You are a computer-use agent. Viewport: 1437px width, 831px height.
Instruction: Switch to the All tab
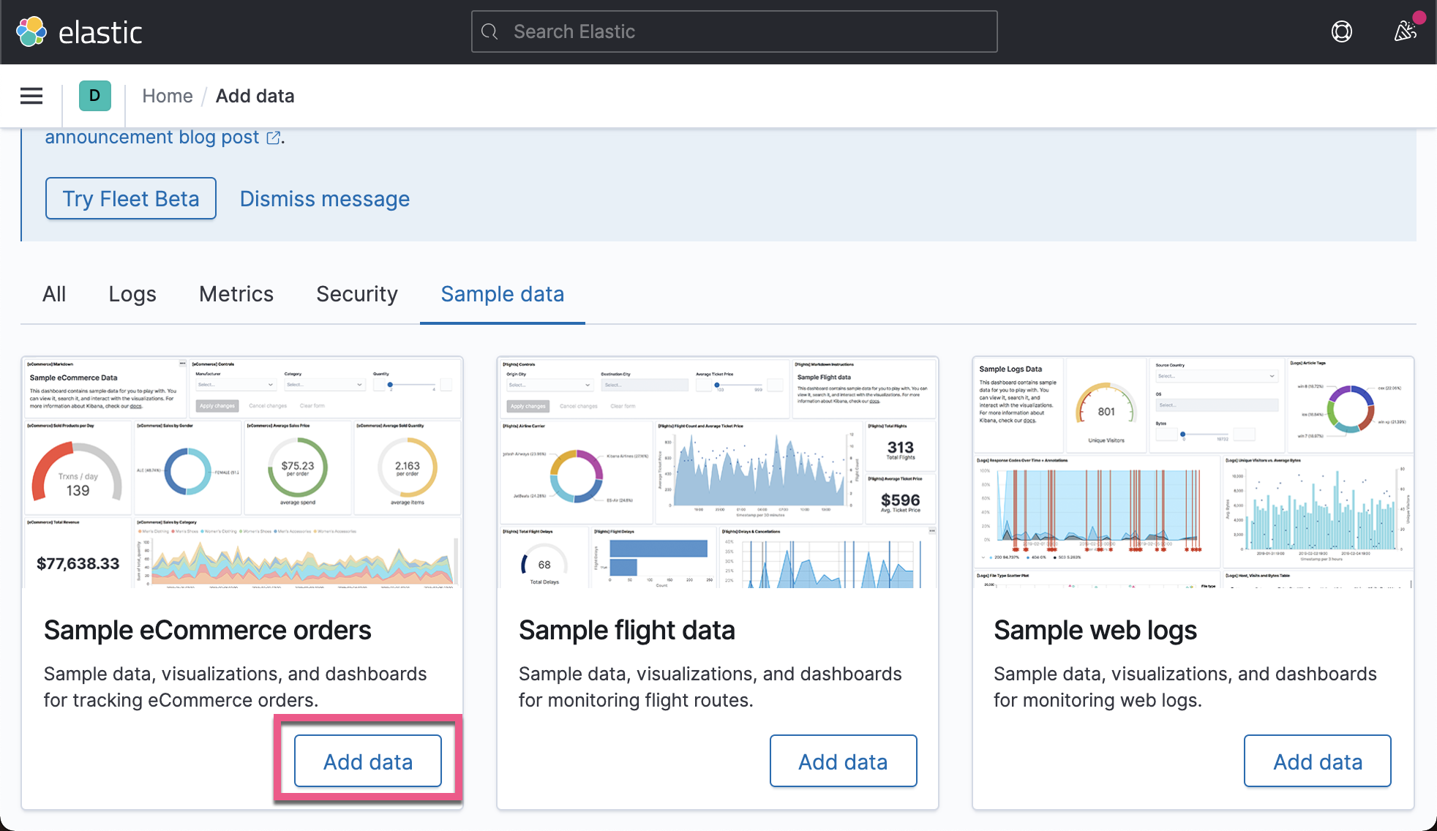54,294
